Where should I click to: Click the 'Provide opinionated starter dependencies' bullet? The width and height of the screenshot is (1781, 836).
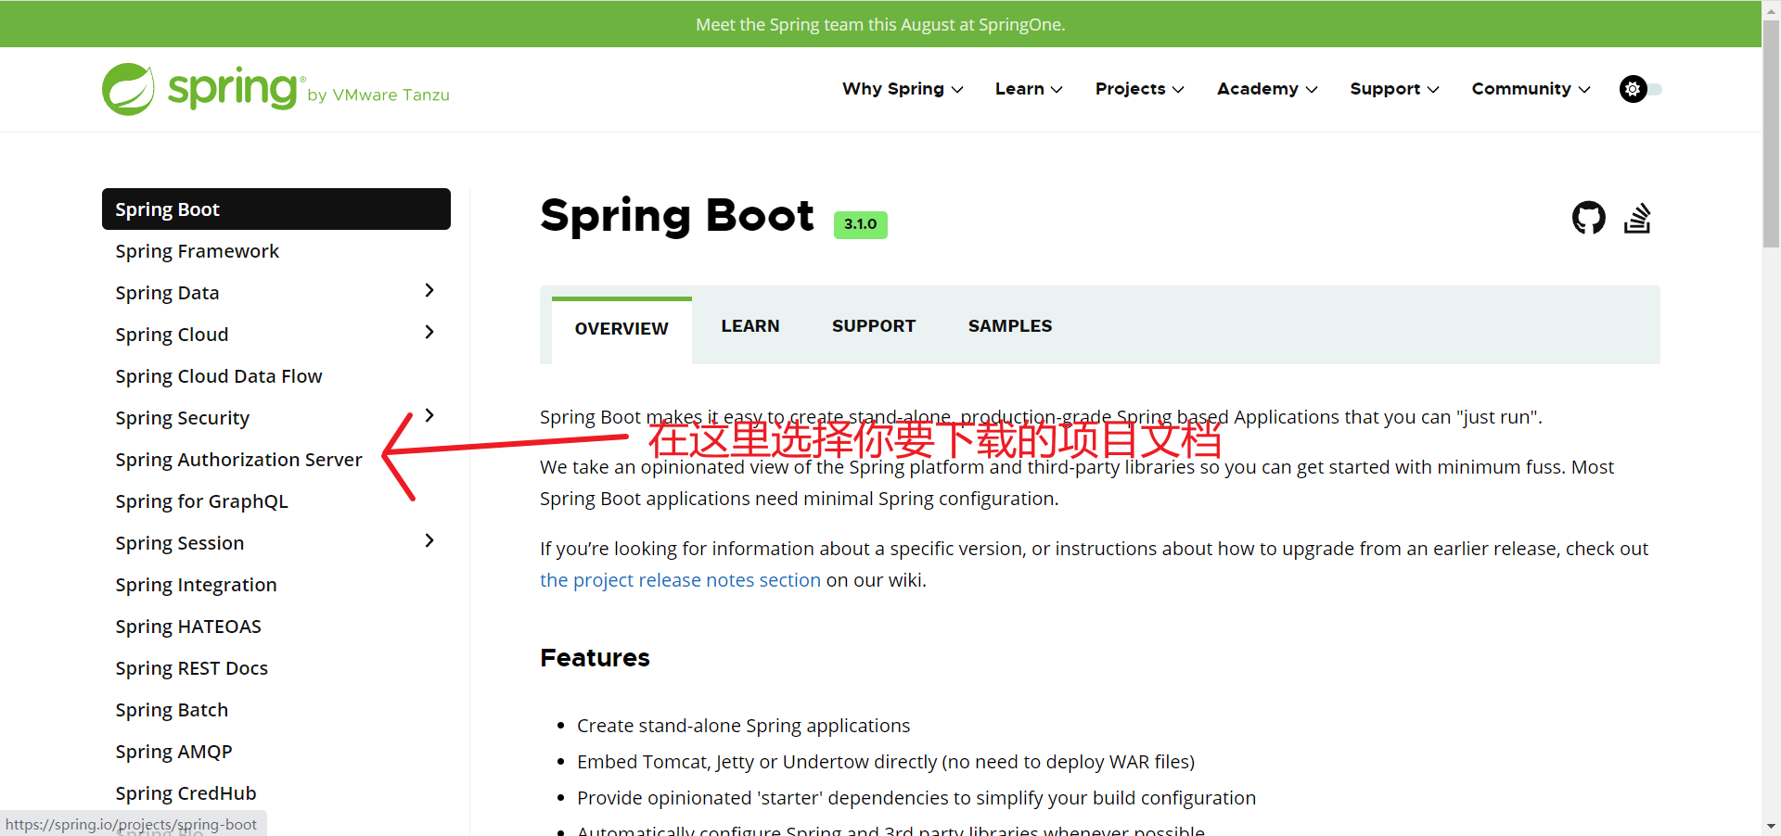pos(916,798)
